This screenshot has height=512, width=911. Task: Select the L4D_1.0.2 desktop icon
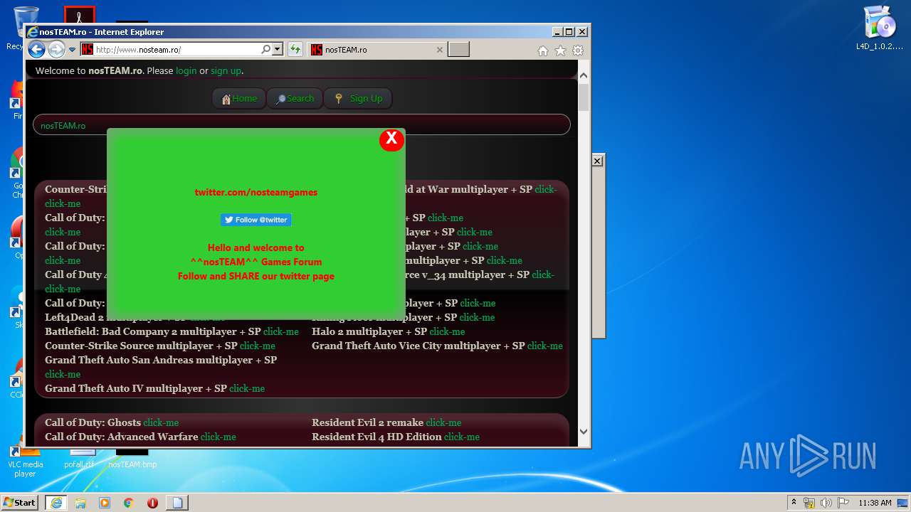pos(880,28)
